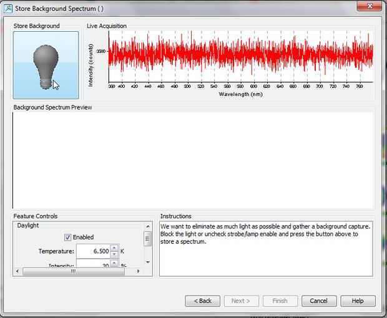Click the Instructions text box
The height and width of the screenshot is (318, 387).
point(266,249)
